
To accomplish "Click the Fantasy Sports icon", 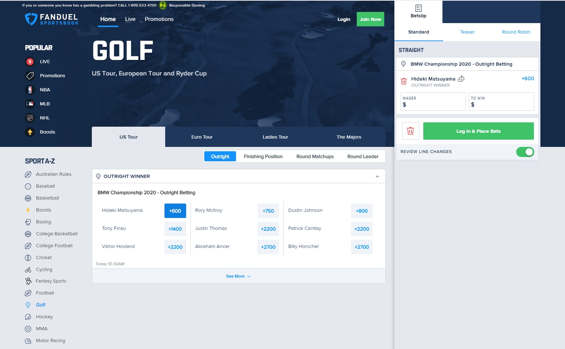I will (28, 281).
